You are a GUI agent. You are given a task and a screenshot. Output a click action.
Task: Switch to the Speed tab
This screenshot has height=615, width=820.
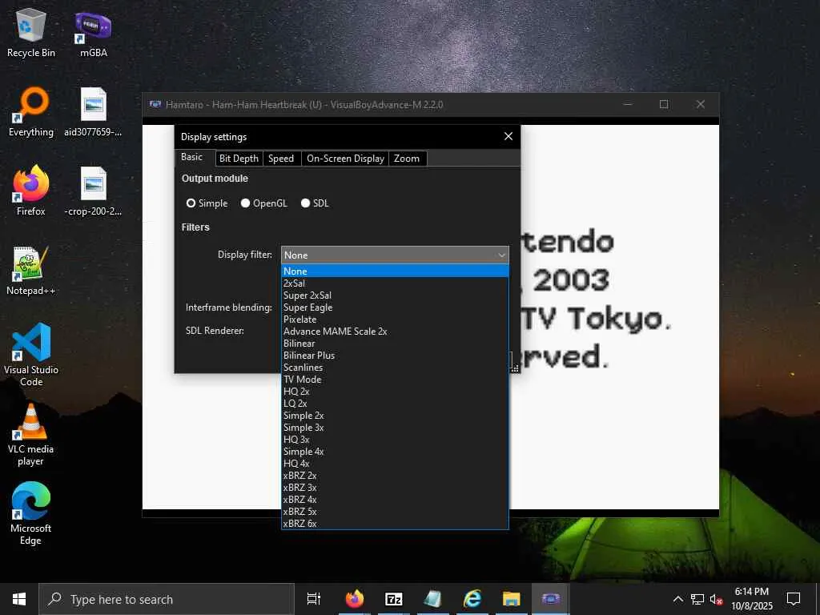coord(281,159)
